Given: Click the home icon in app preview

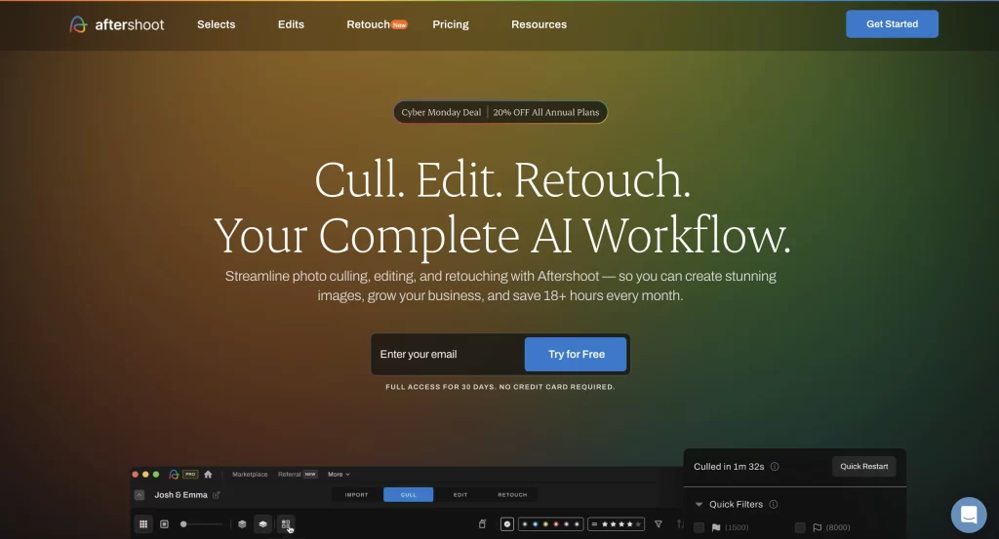Looking at the screenshot, I should tap(208, 475).
